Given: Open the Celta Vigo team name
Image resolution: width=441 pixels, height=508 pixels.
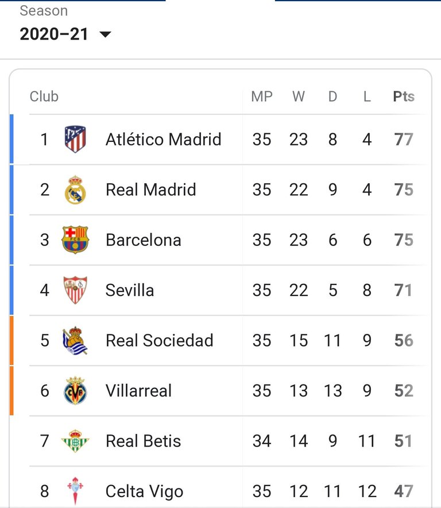Looking at the screenshot, I should 144,491.
